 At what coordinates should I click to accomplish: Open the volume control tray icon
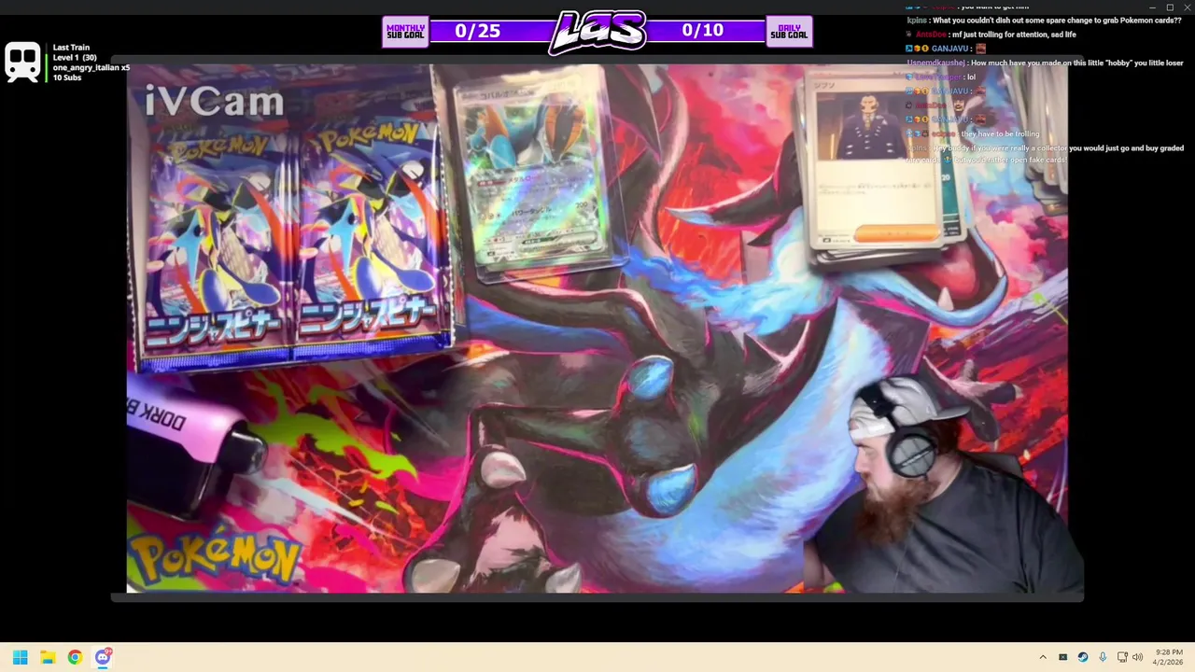1137,657
